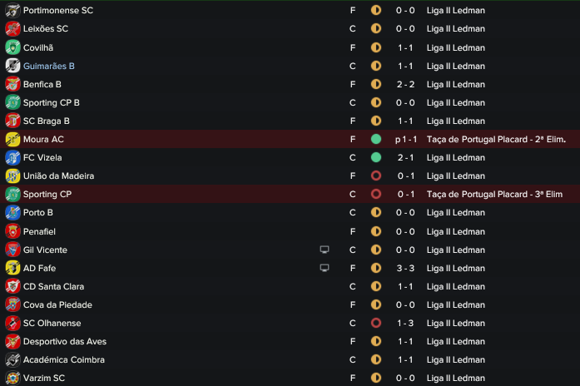Open the 3-3 score against AD Fafe
Image resolution: width=580 pixels, height=386 pixels.
point(405,268)
